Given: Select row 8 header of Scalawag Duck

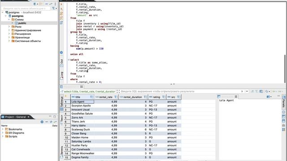Looking at the screenshot, I should pyautogui.click(x=67, y=130).
